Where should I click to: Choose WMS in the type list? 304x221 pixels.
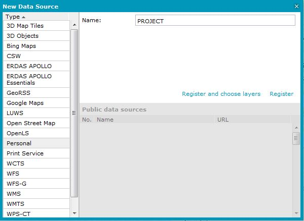click(36, 194)
